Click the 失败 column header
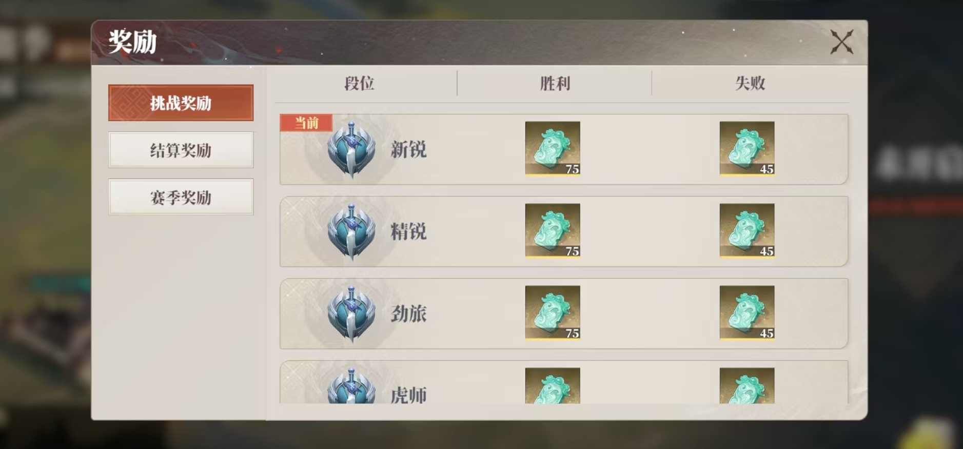 (x=750, y=83)
